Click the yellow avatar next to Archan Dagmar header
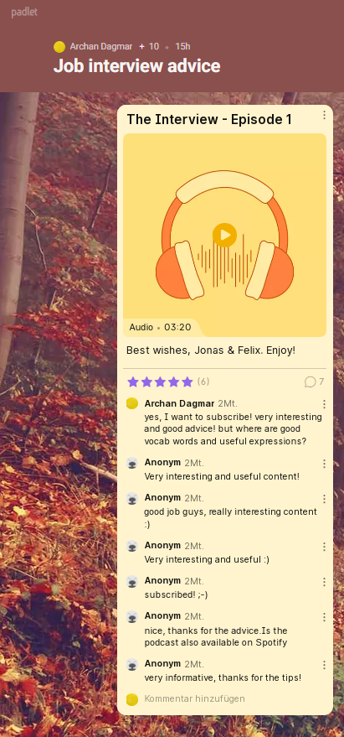Screen dimensions: 344x737 [59, 46]
